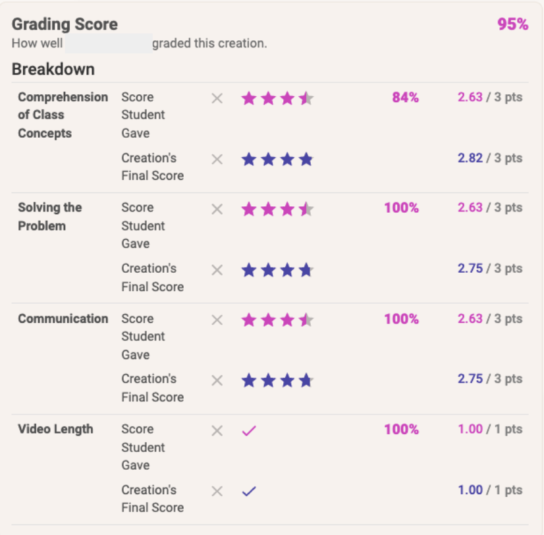Click X icon beside Communication final score
544x535 pixels.
[217, 380]
